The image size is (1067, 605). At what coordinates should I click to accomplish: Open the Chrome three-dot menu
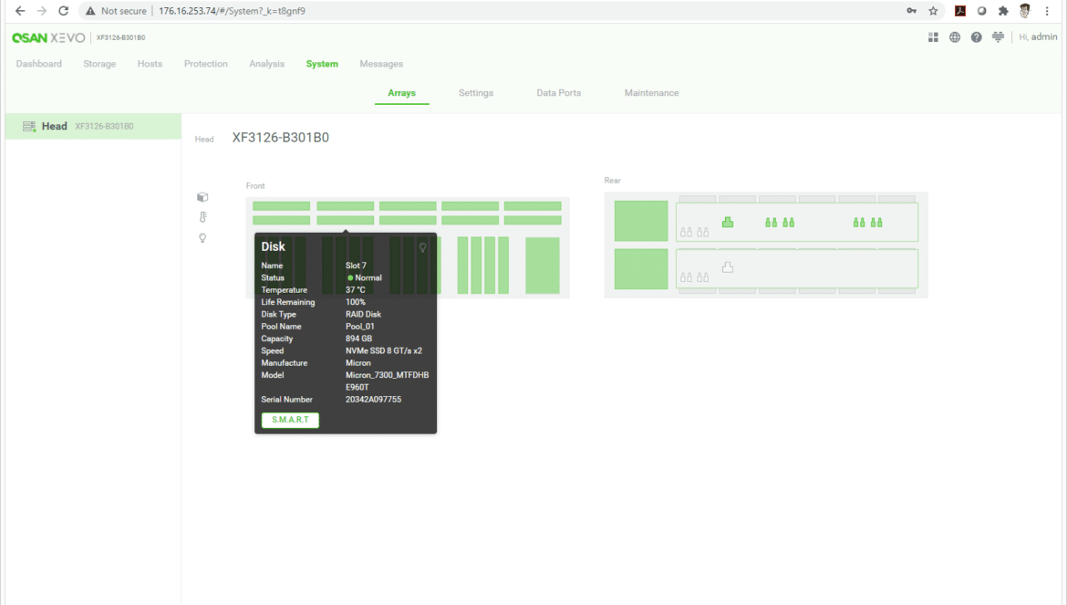1047,11
